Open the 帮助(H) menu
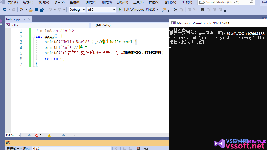Screen dimensions: 267x150 [x=187, y=2]
